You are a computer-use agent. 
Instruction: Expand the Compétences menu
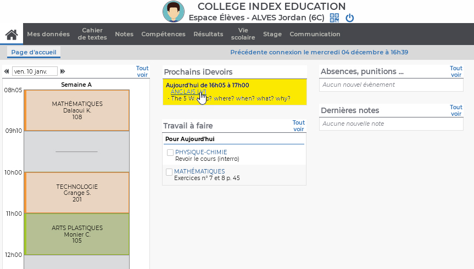coord(163,34)
